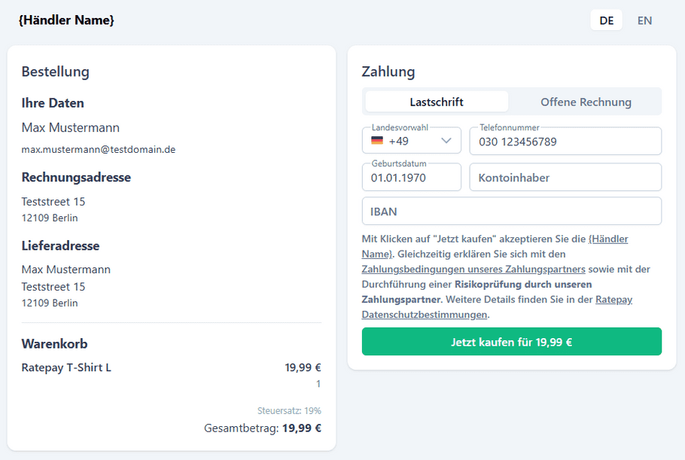685x460 pixels.
Task: Click the Ihre Daten heading
Action: [53, 103]
